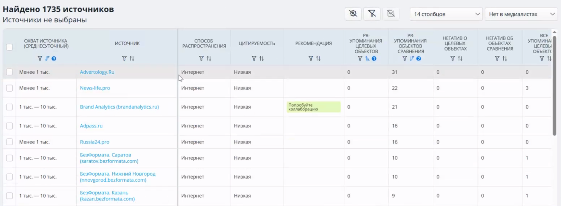561x206 pixels.
Task: Check the Advertology.Ru row checkbox
Action: [10, 72]
